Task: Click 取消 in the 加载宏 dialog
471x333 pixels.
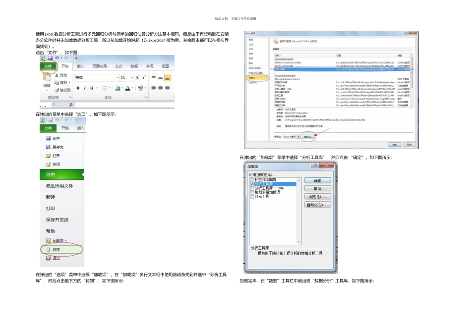Action: (318, 189)
